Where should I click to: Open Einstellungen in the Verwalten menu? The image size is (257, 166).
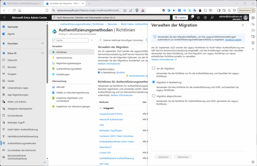click(x=63, y=74)
